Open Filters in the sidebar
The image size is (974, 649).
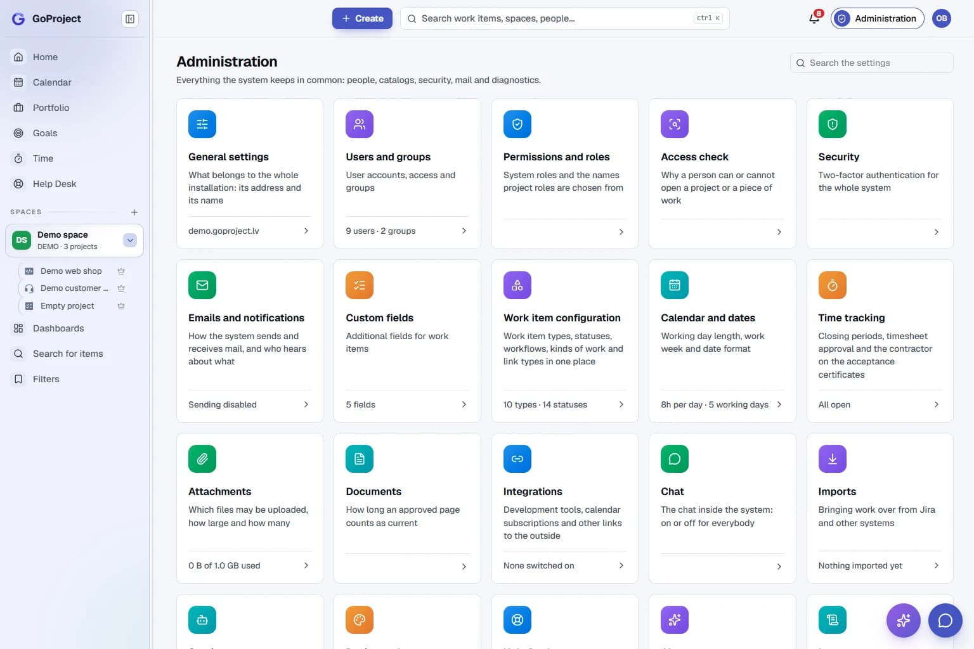point(75,379)
